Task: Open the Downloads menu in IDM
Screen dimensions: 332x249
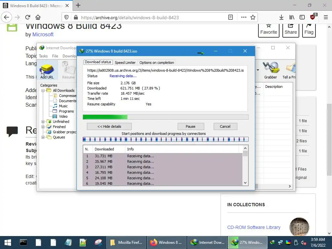Action: pos(69,56)
